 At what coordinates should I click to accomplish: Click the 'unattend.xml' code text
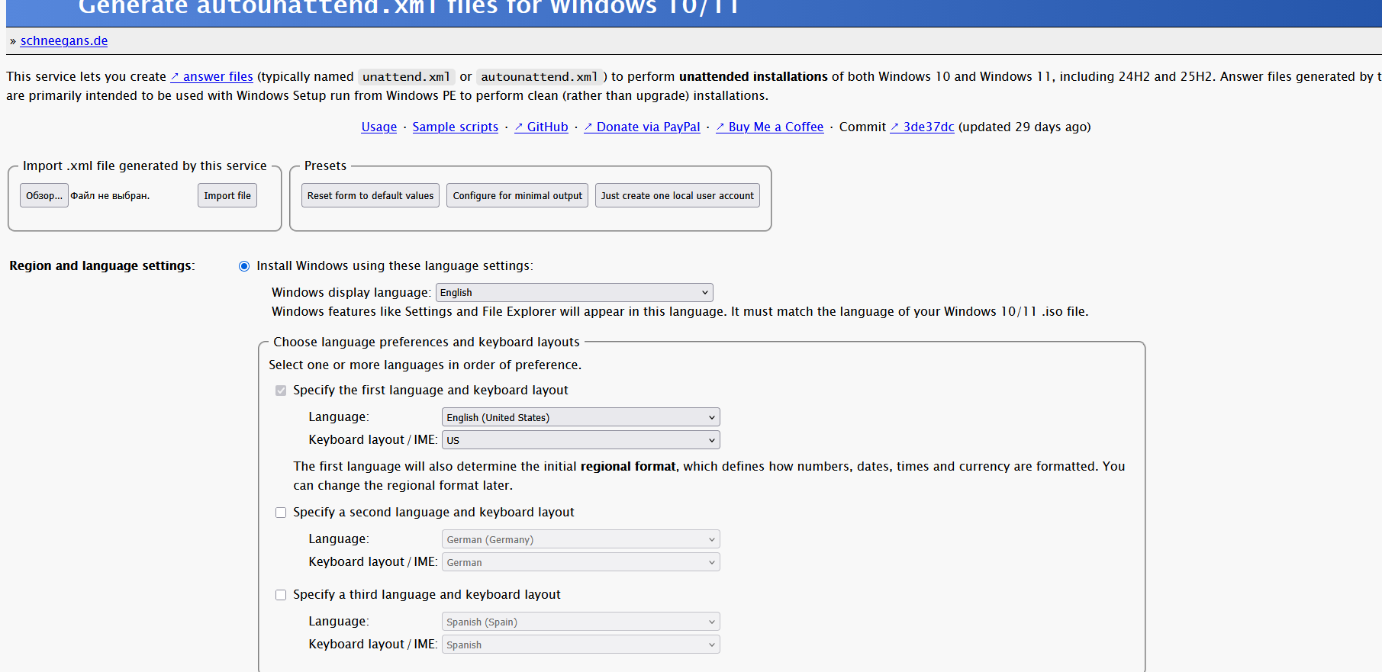406,76
